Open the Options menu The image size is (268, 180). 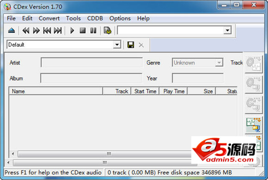click(x=120, y=18)
